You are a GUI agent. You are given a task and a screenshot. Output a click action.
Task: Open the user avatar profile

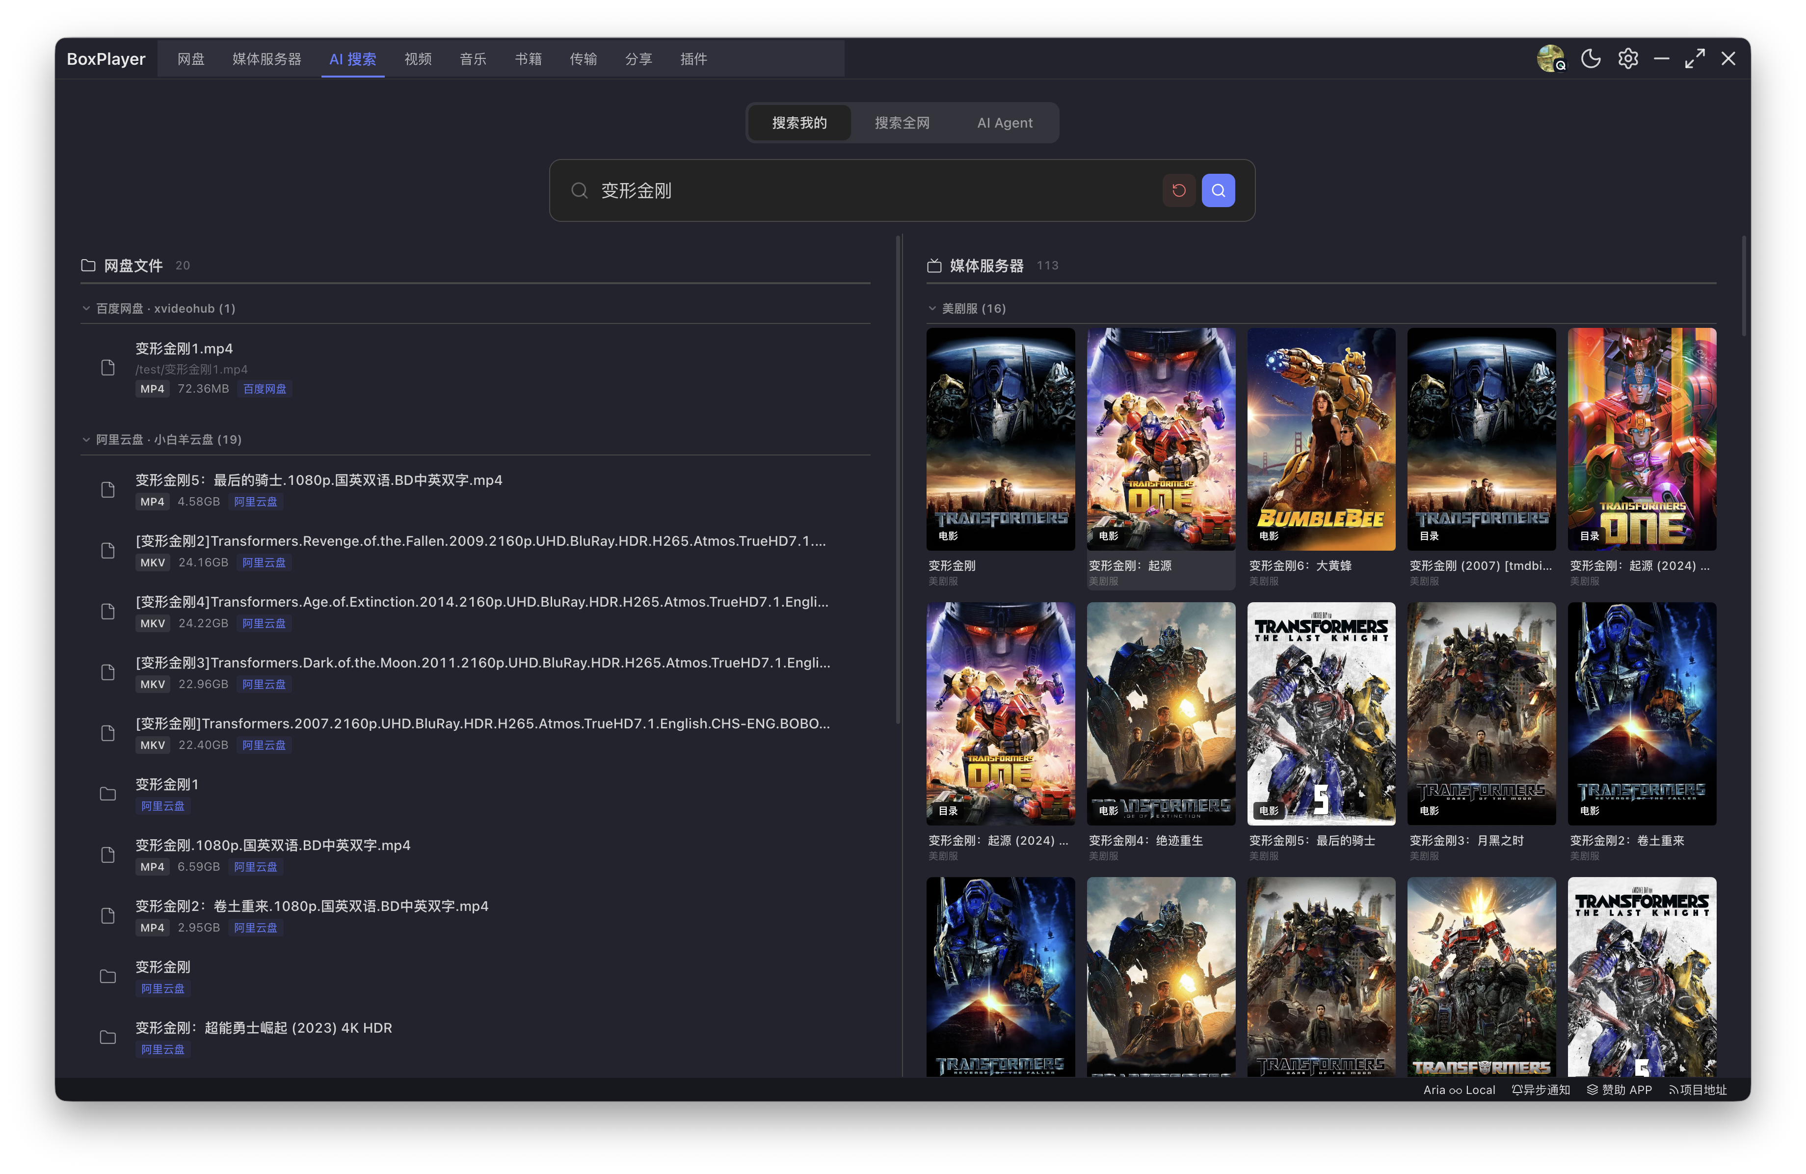point(1550,58)
